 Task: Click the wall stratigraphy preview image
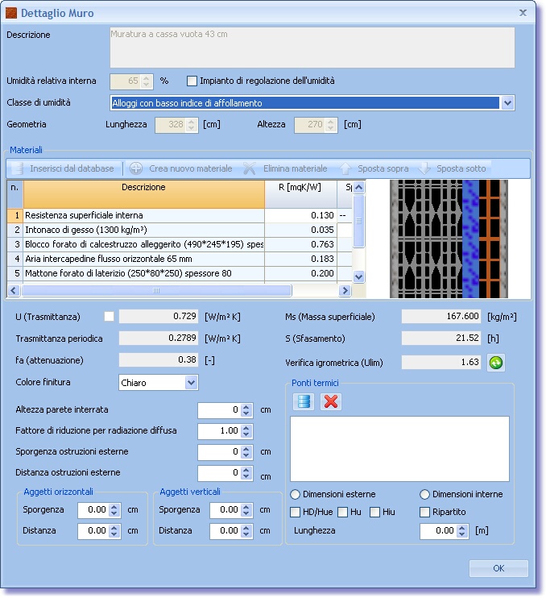coord(449,239)
